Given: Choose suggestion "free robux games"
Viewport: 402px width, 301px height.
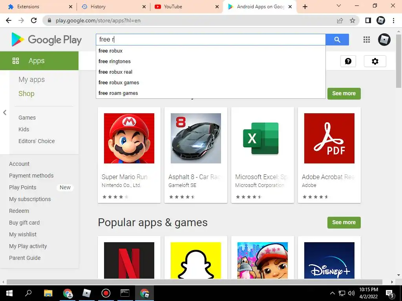Looking at the screenshot, I should pyautogui.click(x=211, y=82).
